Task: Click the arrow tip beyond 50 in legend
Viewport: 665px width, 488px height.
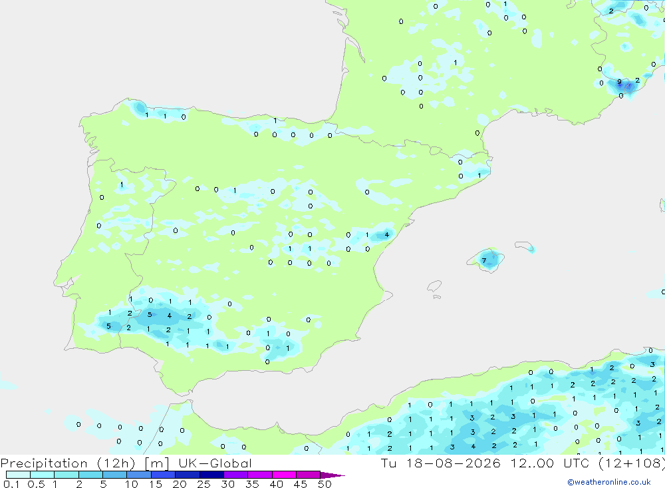Action: (x=333, y=475)
